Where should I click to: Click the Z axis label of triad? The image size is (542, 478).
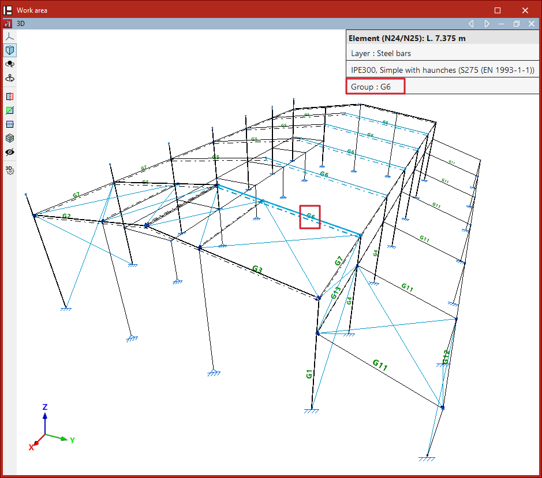pos(45,407)
